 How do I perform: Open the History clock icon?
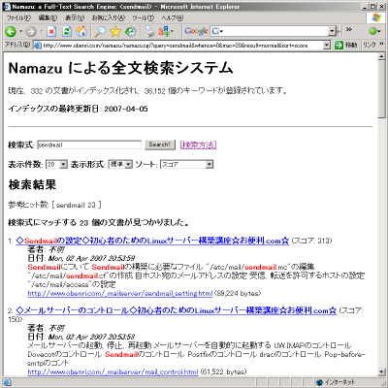[131, 31]
